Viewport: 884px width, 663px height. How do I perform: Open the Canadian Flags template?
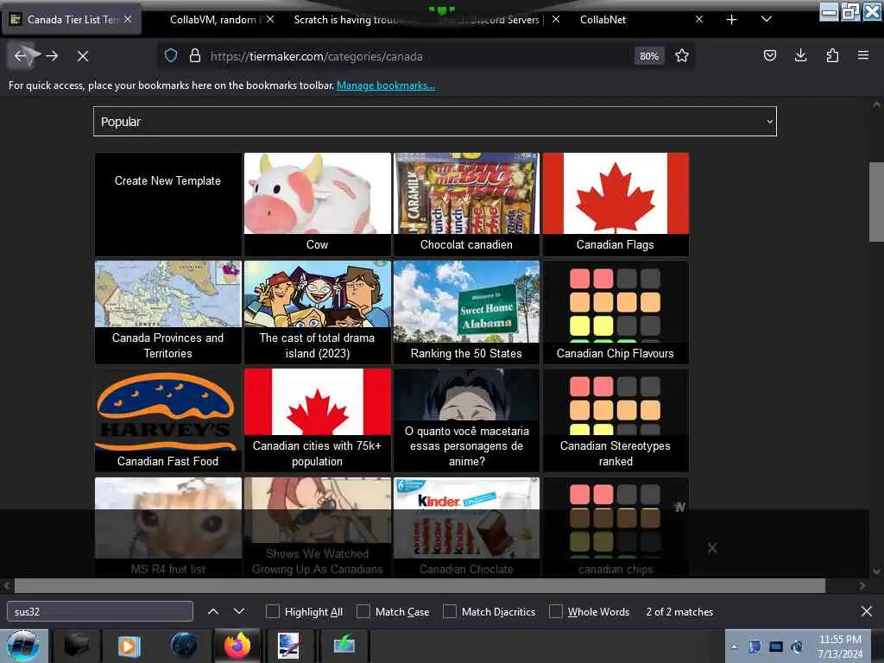[616, 204]
